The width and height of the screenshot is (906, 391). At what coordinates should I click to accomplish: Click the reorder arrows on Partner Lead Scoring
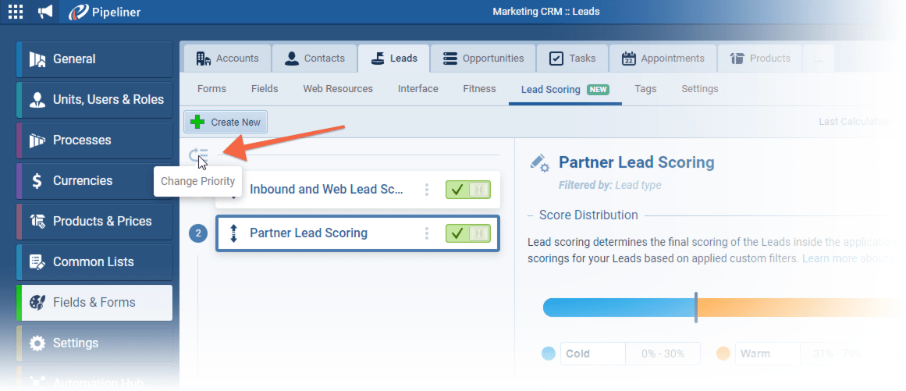tap(233, 233)
